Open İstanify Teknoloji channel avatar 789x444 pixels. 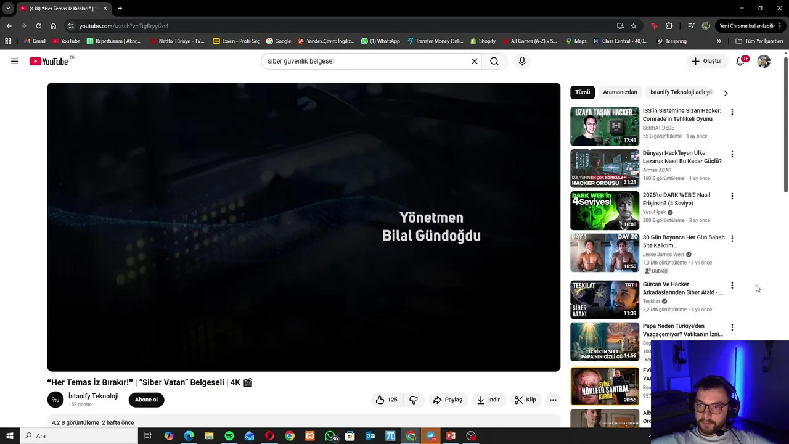(x=55, y=400)
